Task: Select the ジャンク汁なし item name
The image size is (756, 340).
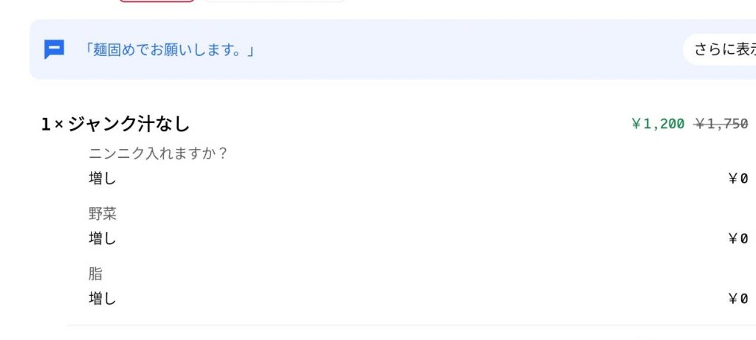Action: 128,125
